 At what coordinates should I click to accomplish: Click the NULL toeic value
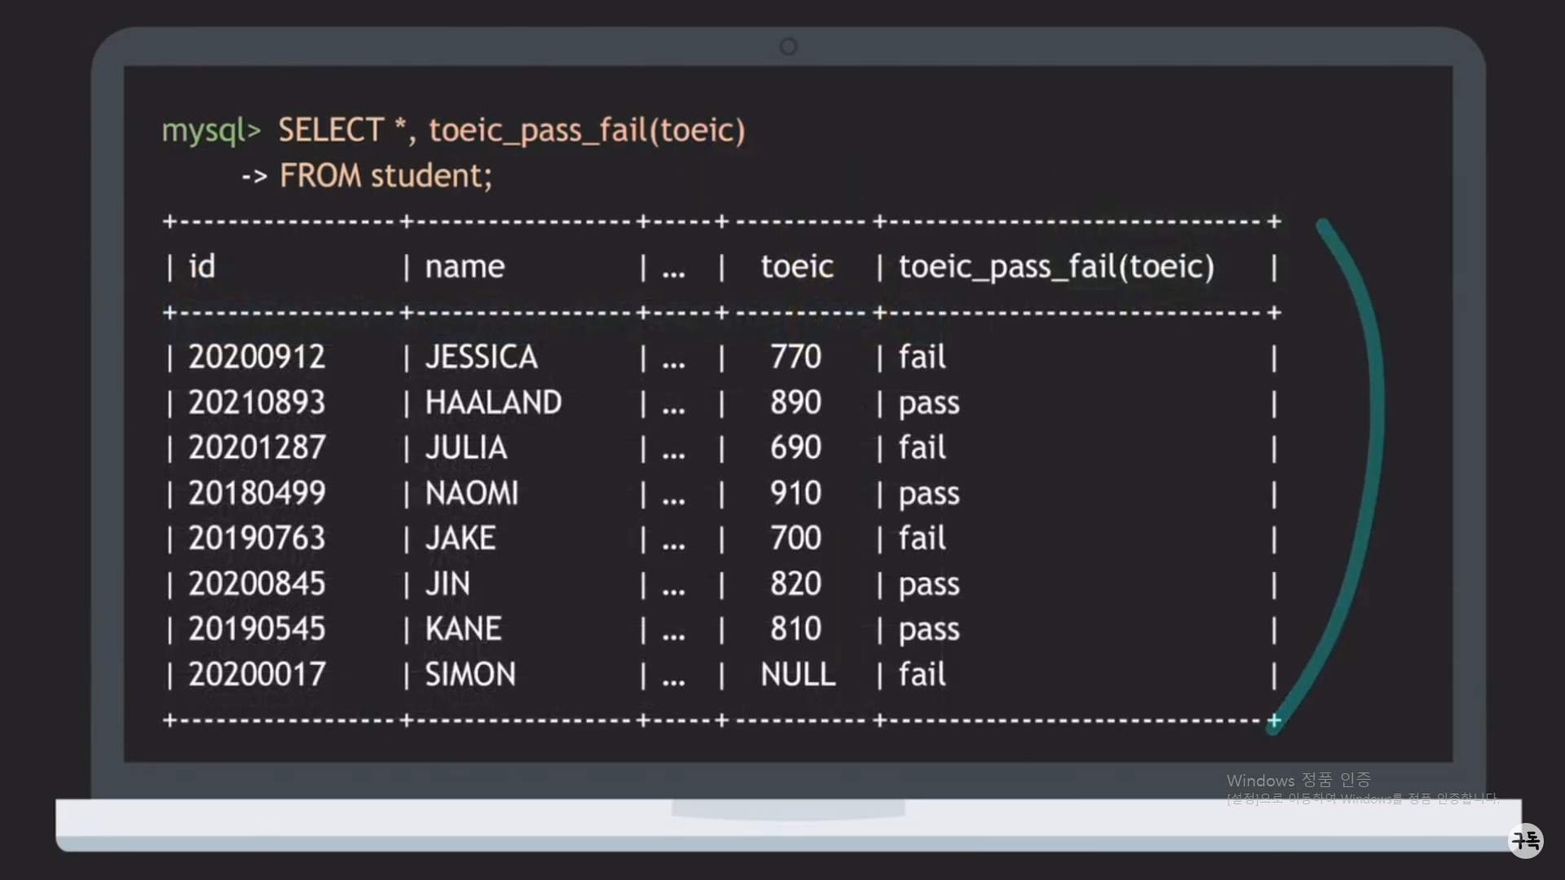[798, 675]
